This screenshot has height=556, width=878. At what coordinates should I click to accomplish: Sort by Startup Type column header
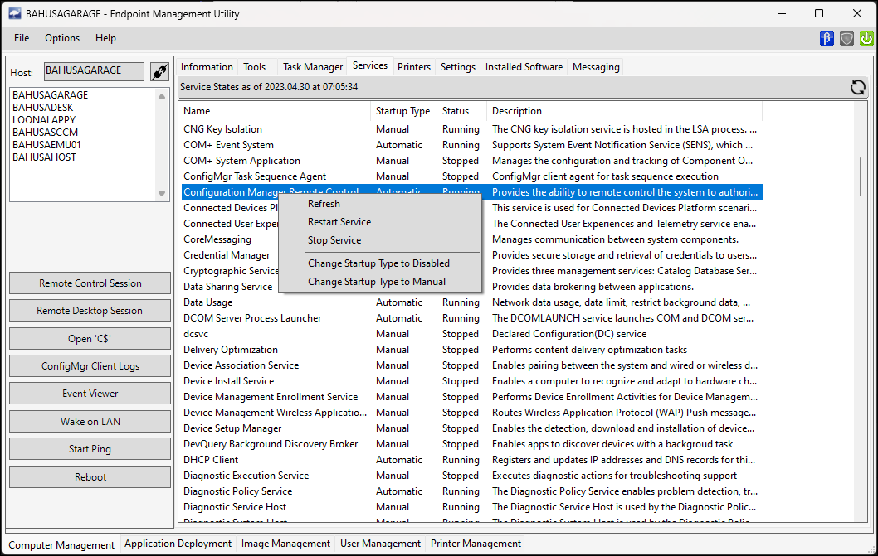(x=403, y=111)
